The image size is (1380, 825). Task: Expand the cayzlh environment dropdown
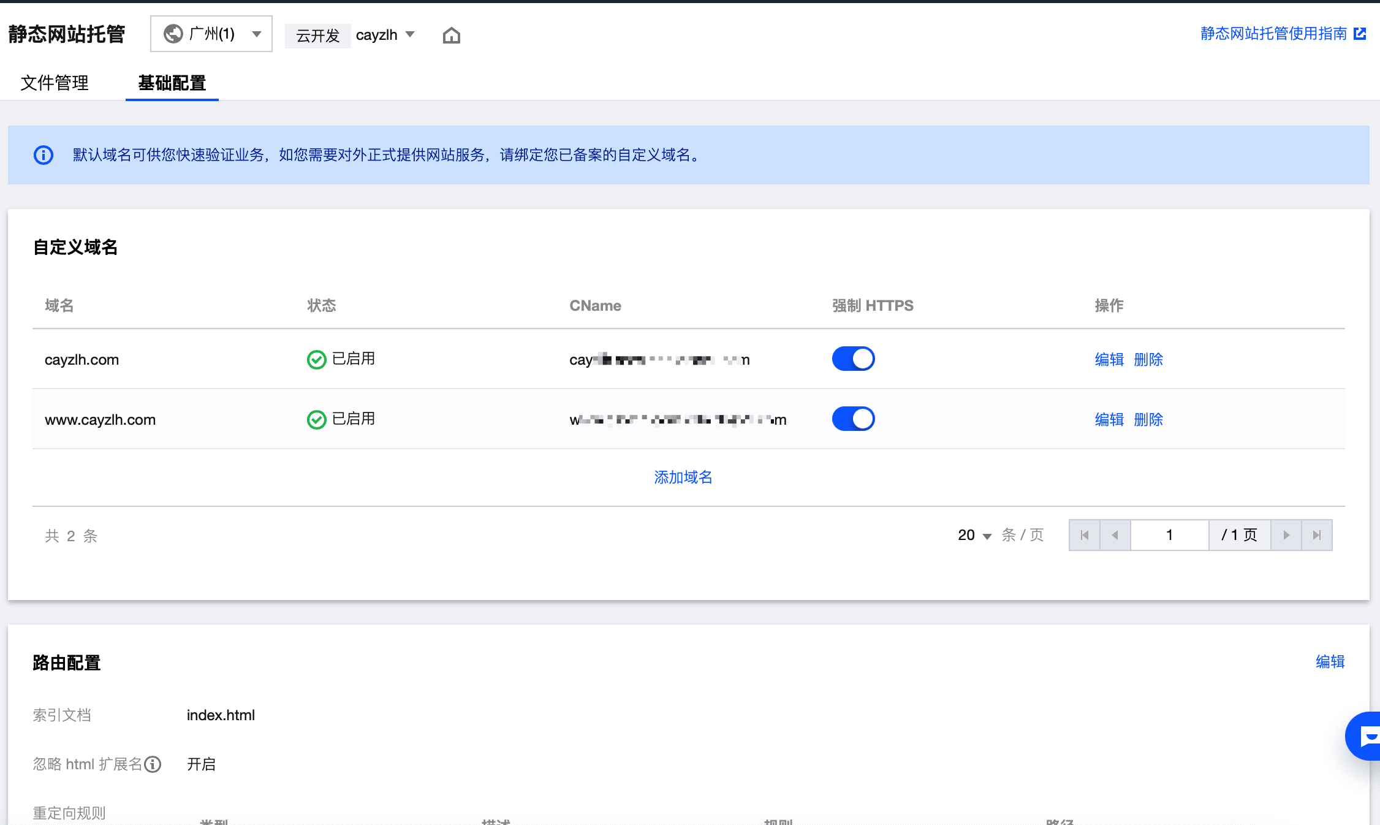point(385,35)
